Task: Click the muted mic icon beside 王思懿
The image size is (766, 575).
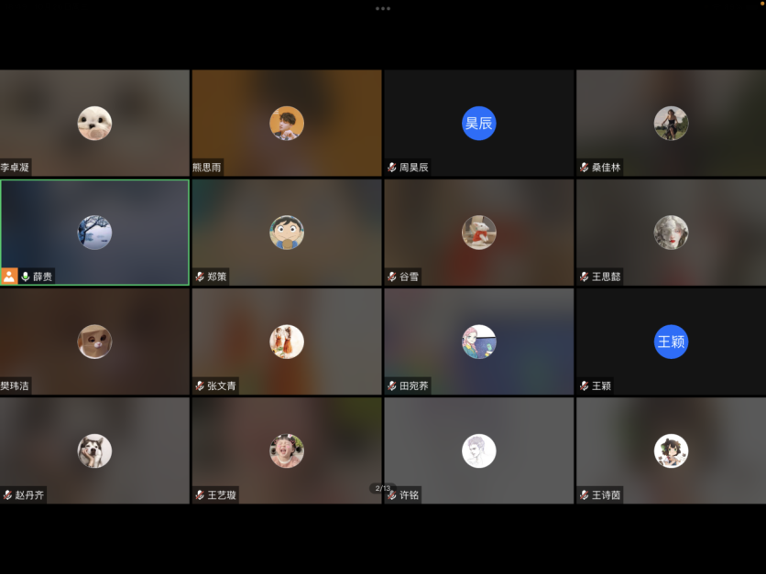Action: 585,277
